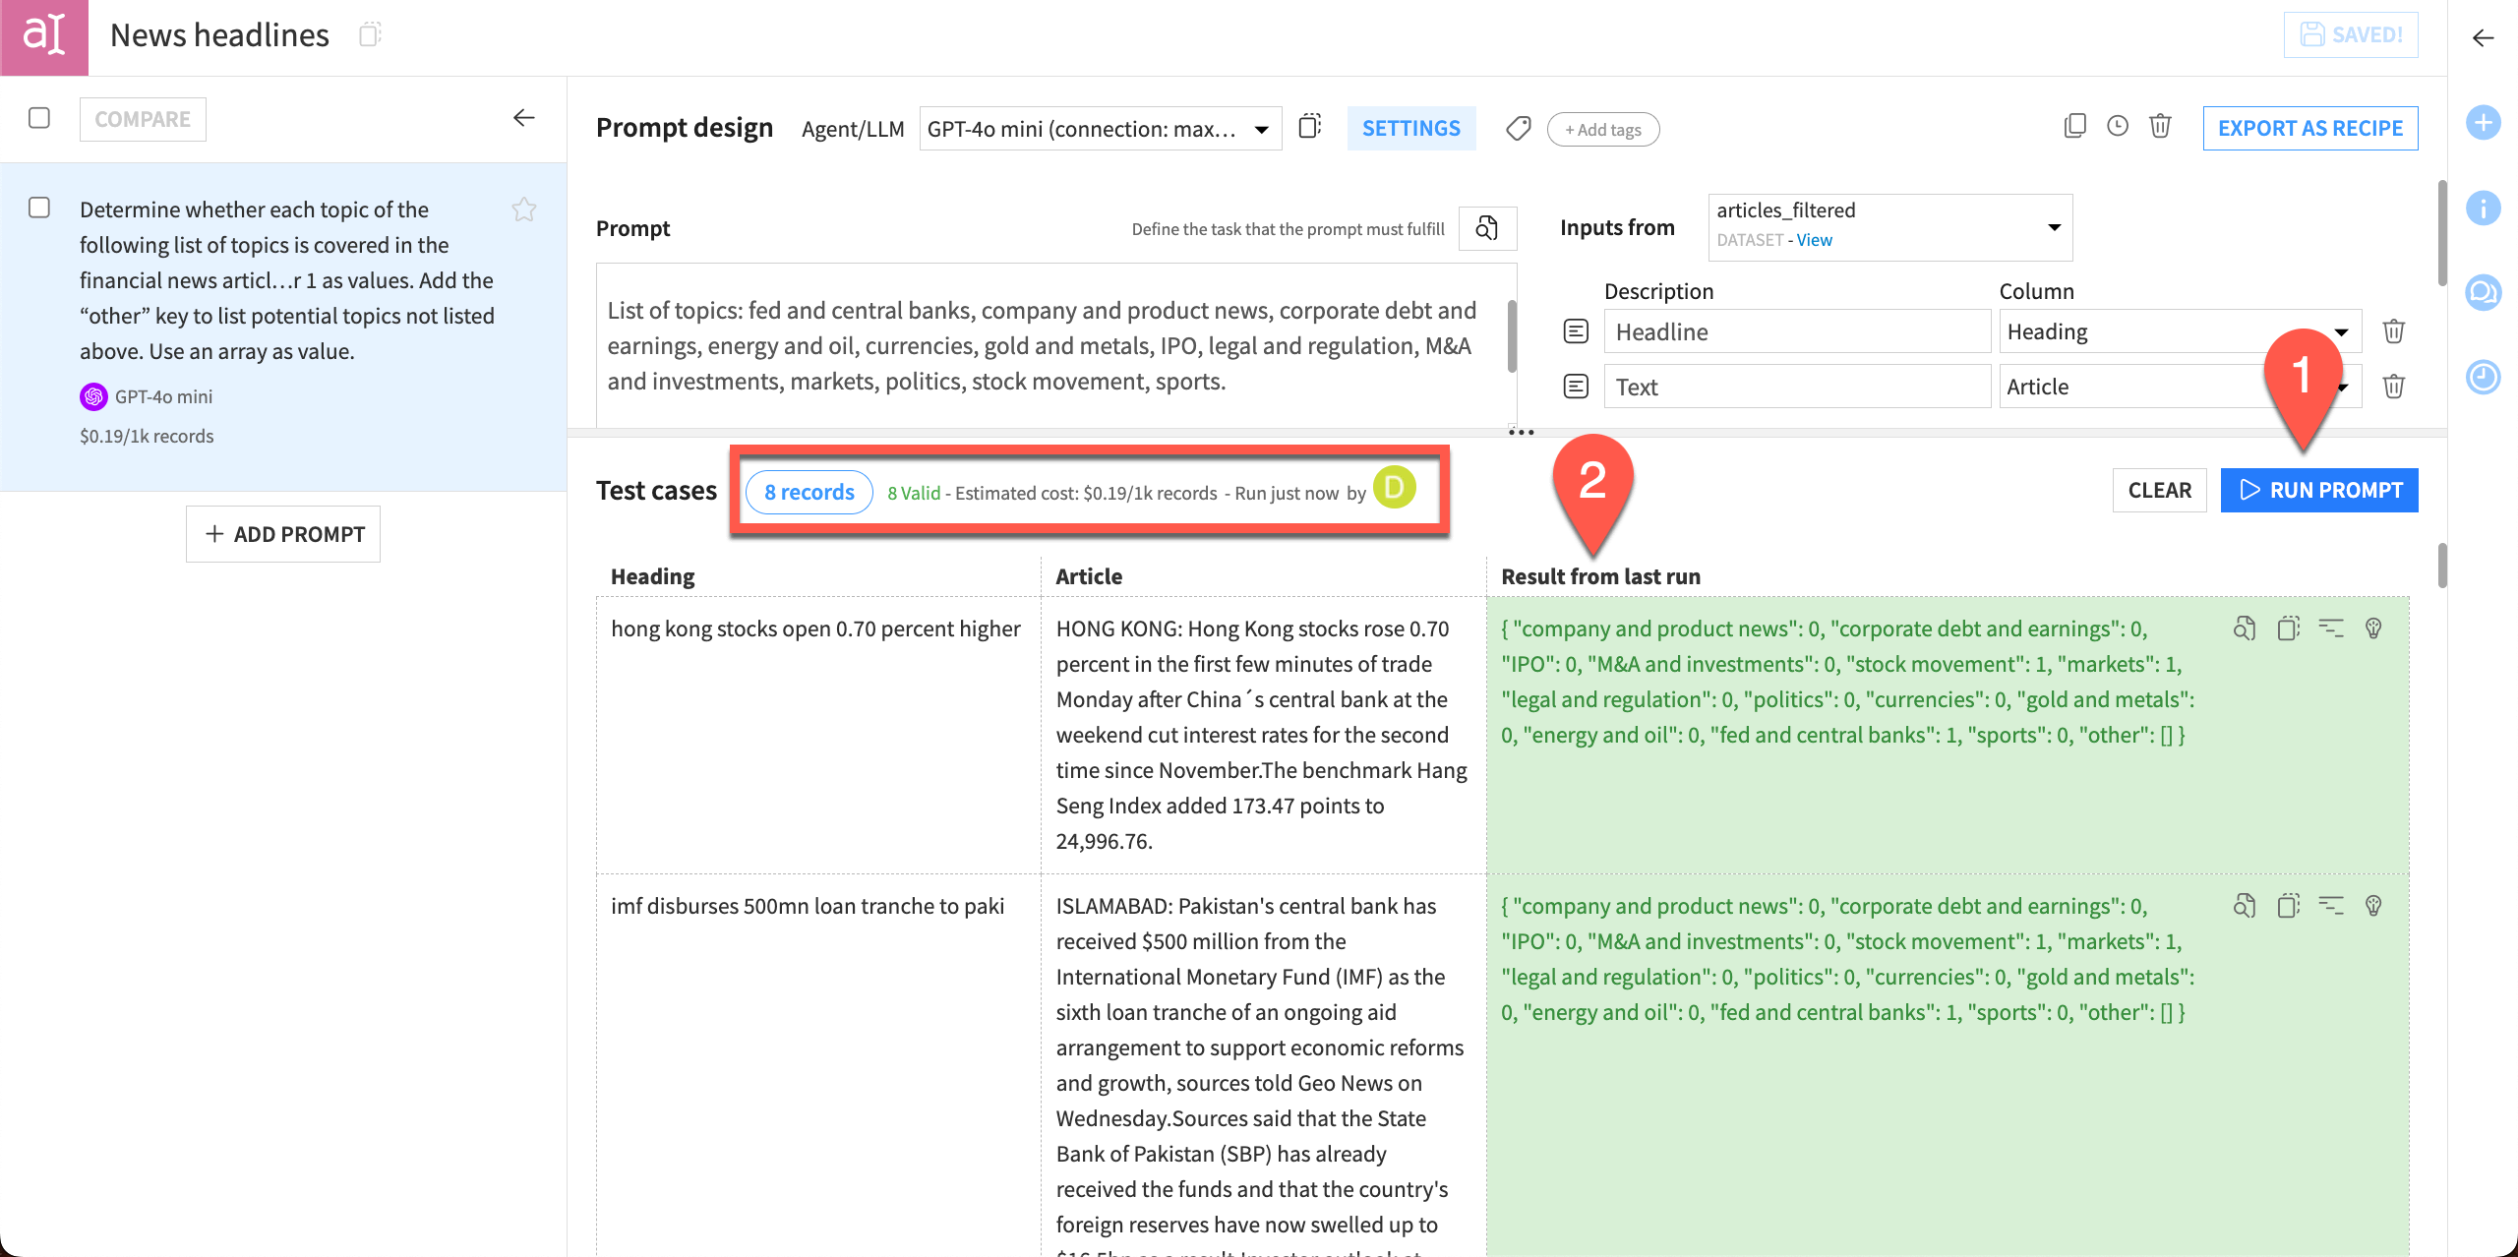2518x1257 pixels.
Task: Open the lightbulb explanation for the first result
Action: [x=2373, y=628]
